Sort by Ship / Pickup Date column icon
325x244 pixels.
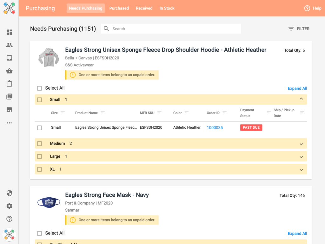pos(302,113)
